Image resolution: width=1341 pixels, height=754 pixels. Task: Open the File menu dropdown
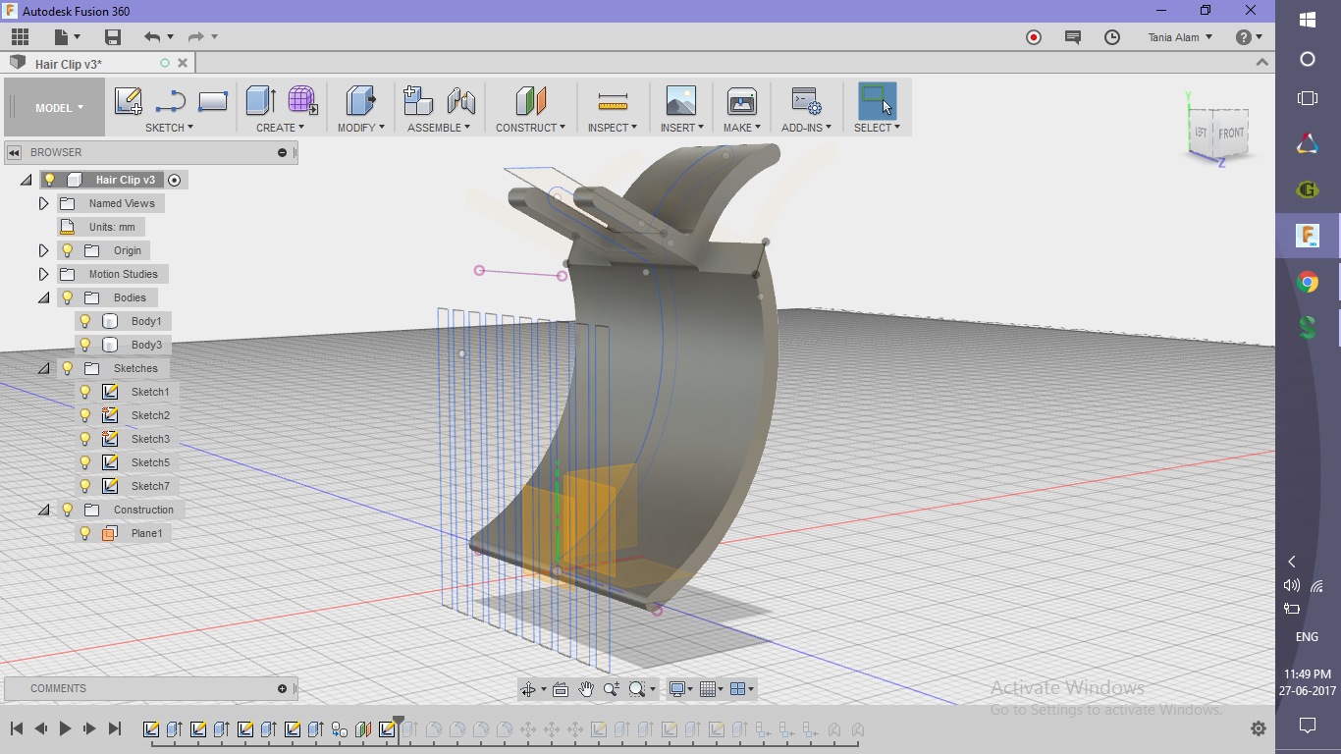click(67, 37)
